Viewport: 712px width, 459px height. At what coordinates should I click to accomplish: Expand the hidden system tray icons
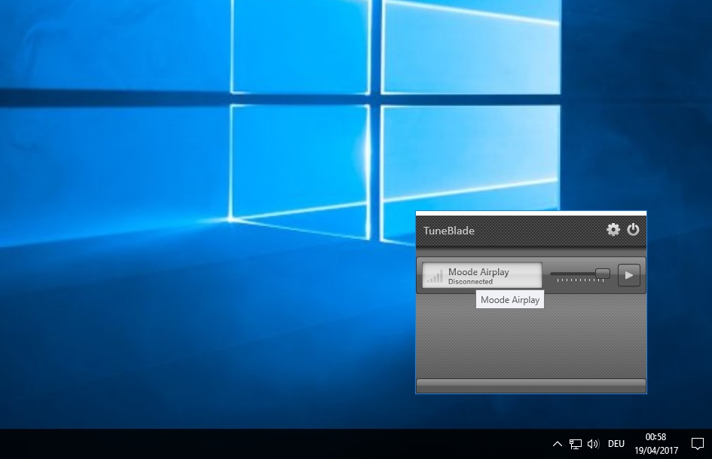557,444
